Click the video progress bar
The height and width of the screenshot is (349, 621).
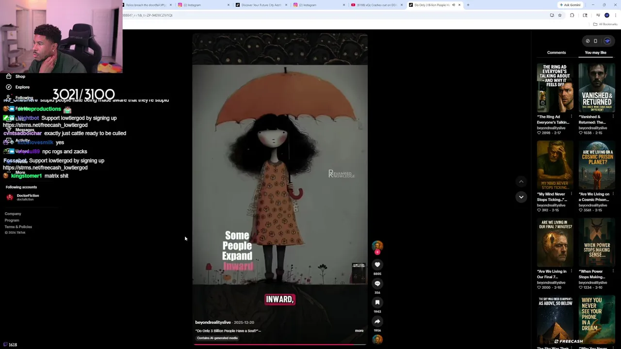280,345
